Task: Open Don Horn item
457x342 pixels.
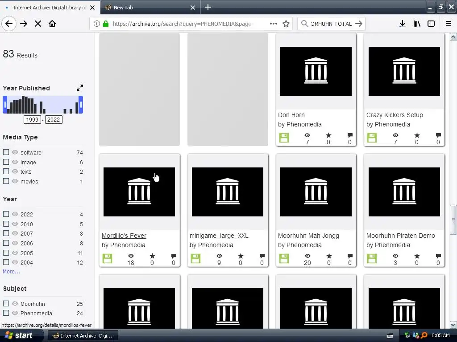Action: [291, 115]
